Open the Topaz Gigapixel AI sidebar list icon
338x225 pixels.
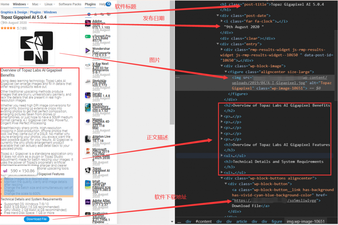click(x=88, y=170)
